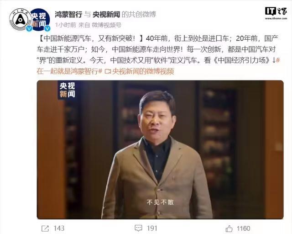The width and height of the screenshot is (292, 234).
Task: Click the comment bubble icon
Action: pyautogui.click(x=138, y=228)
